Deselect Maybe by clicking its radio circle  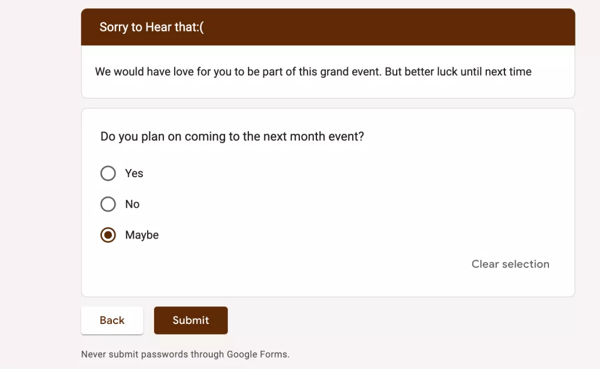[108, 234]
